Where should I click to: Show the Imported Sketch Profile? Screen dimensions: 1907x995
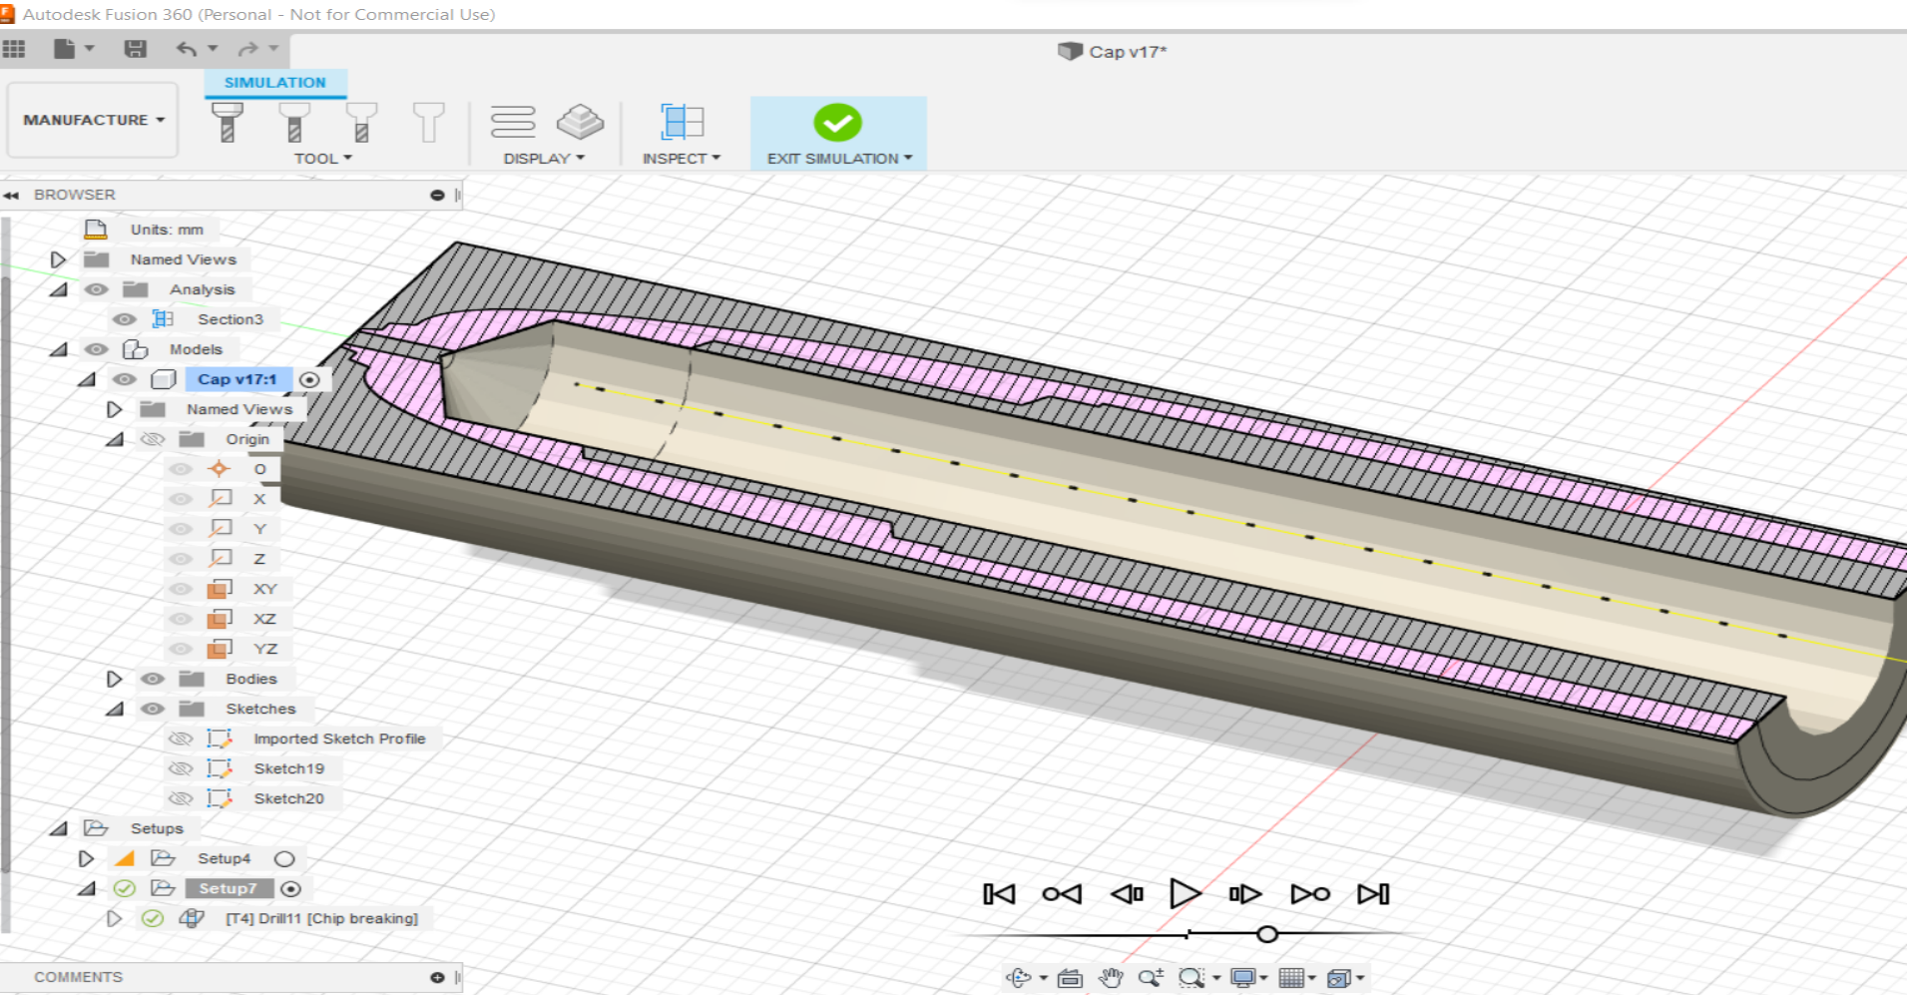pyautogui.click(x=181, y=739)
